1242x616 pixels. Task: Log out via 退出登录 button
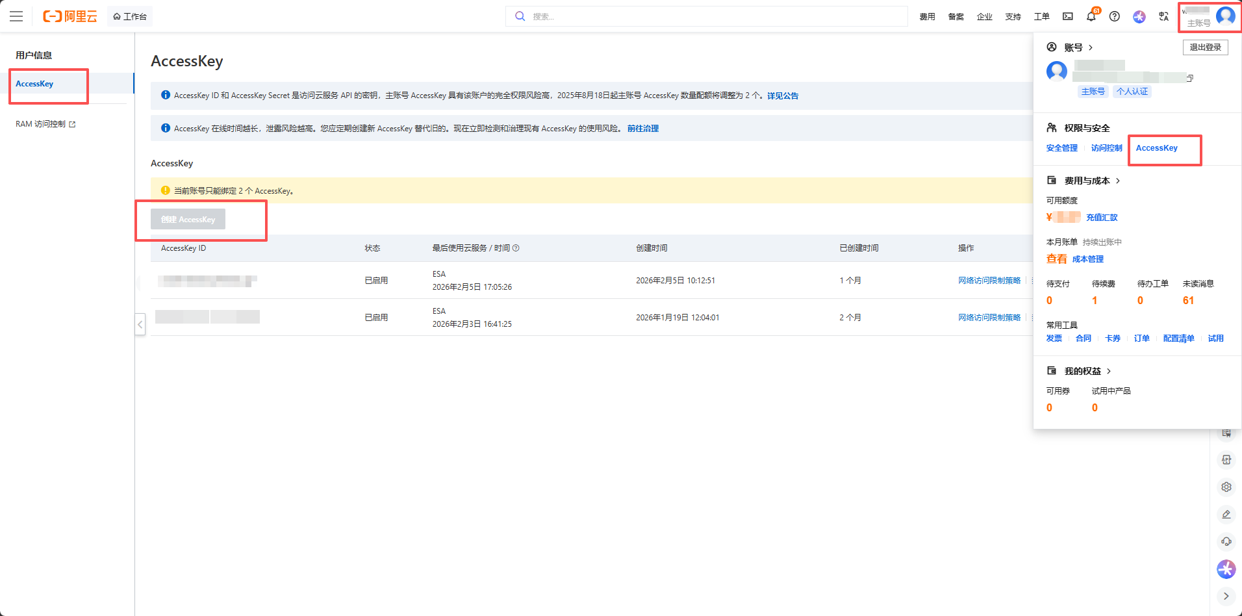pos(1205,47)
